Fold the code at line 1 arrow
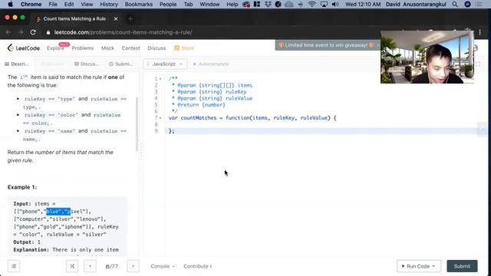 click(x=160, y=79)
